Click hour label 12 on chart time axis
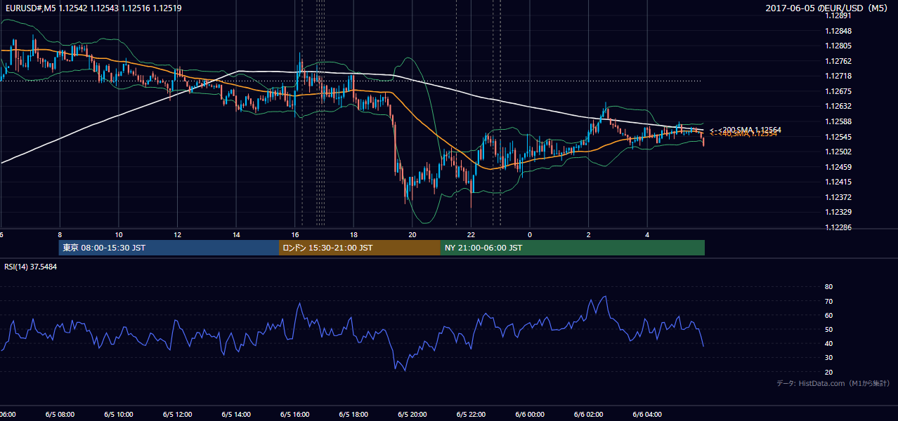This screenshot has width=898, height=421. click(x=177, y=235)
